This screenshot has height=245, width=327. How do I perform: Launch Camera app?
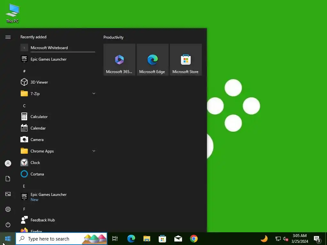click(57, 140)
